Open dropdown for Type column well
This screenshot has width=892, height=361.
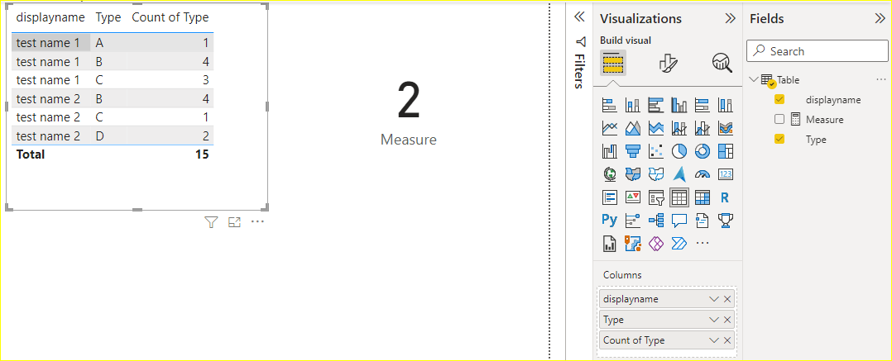(x=714, y=321)
